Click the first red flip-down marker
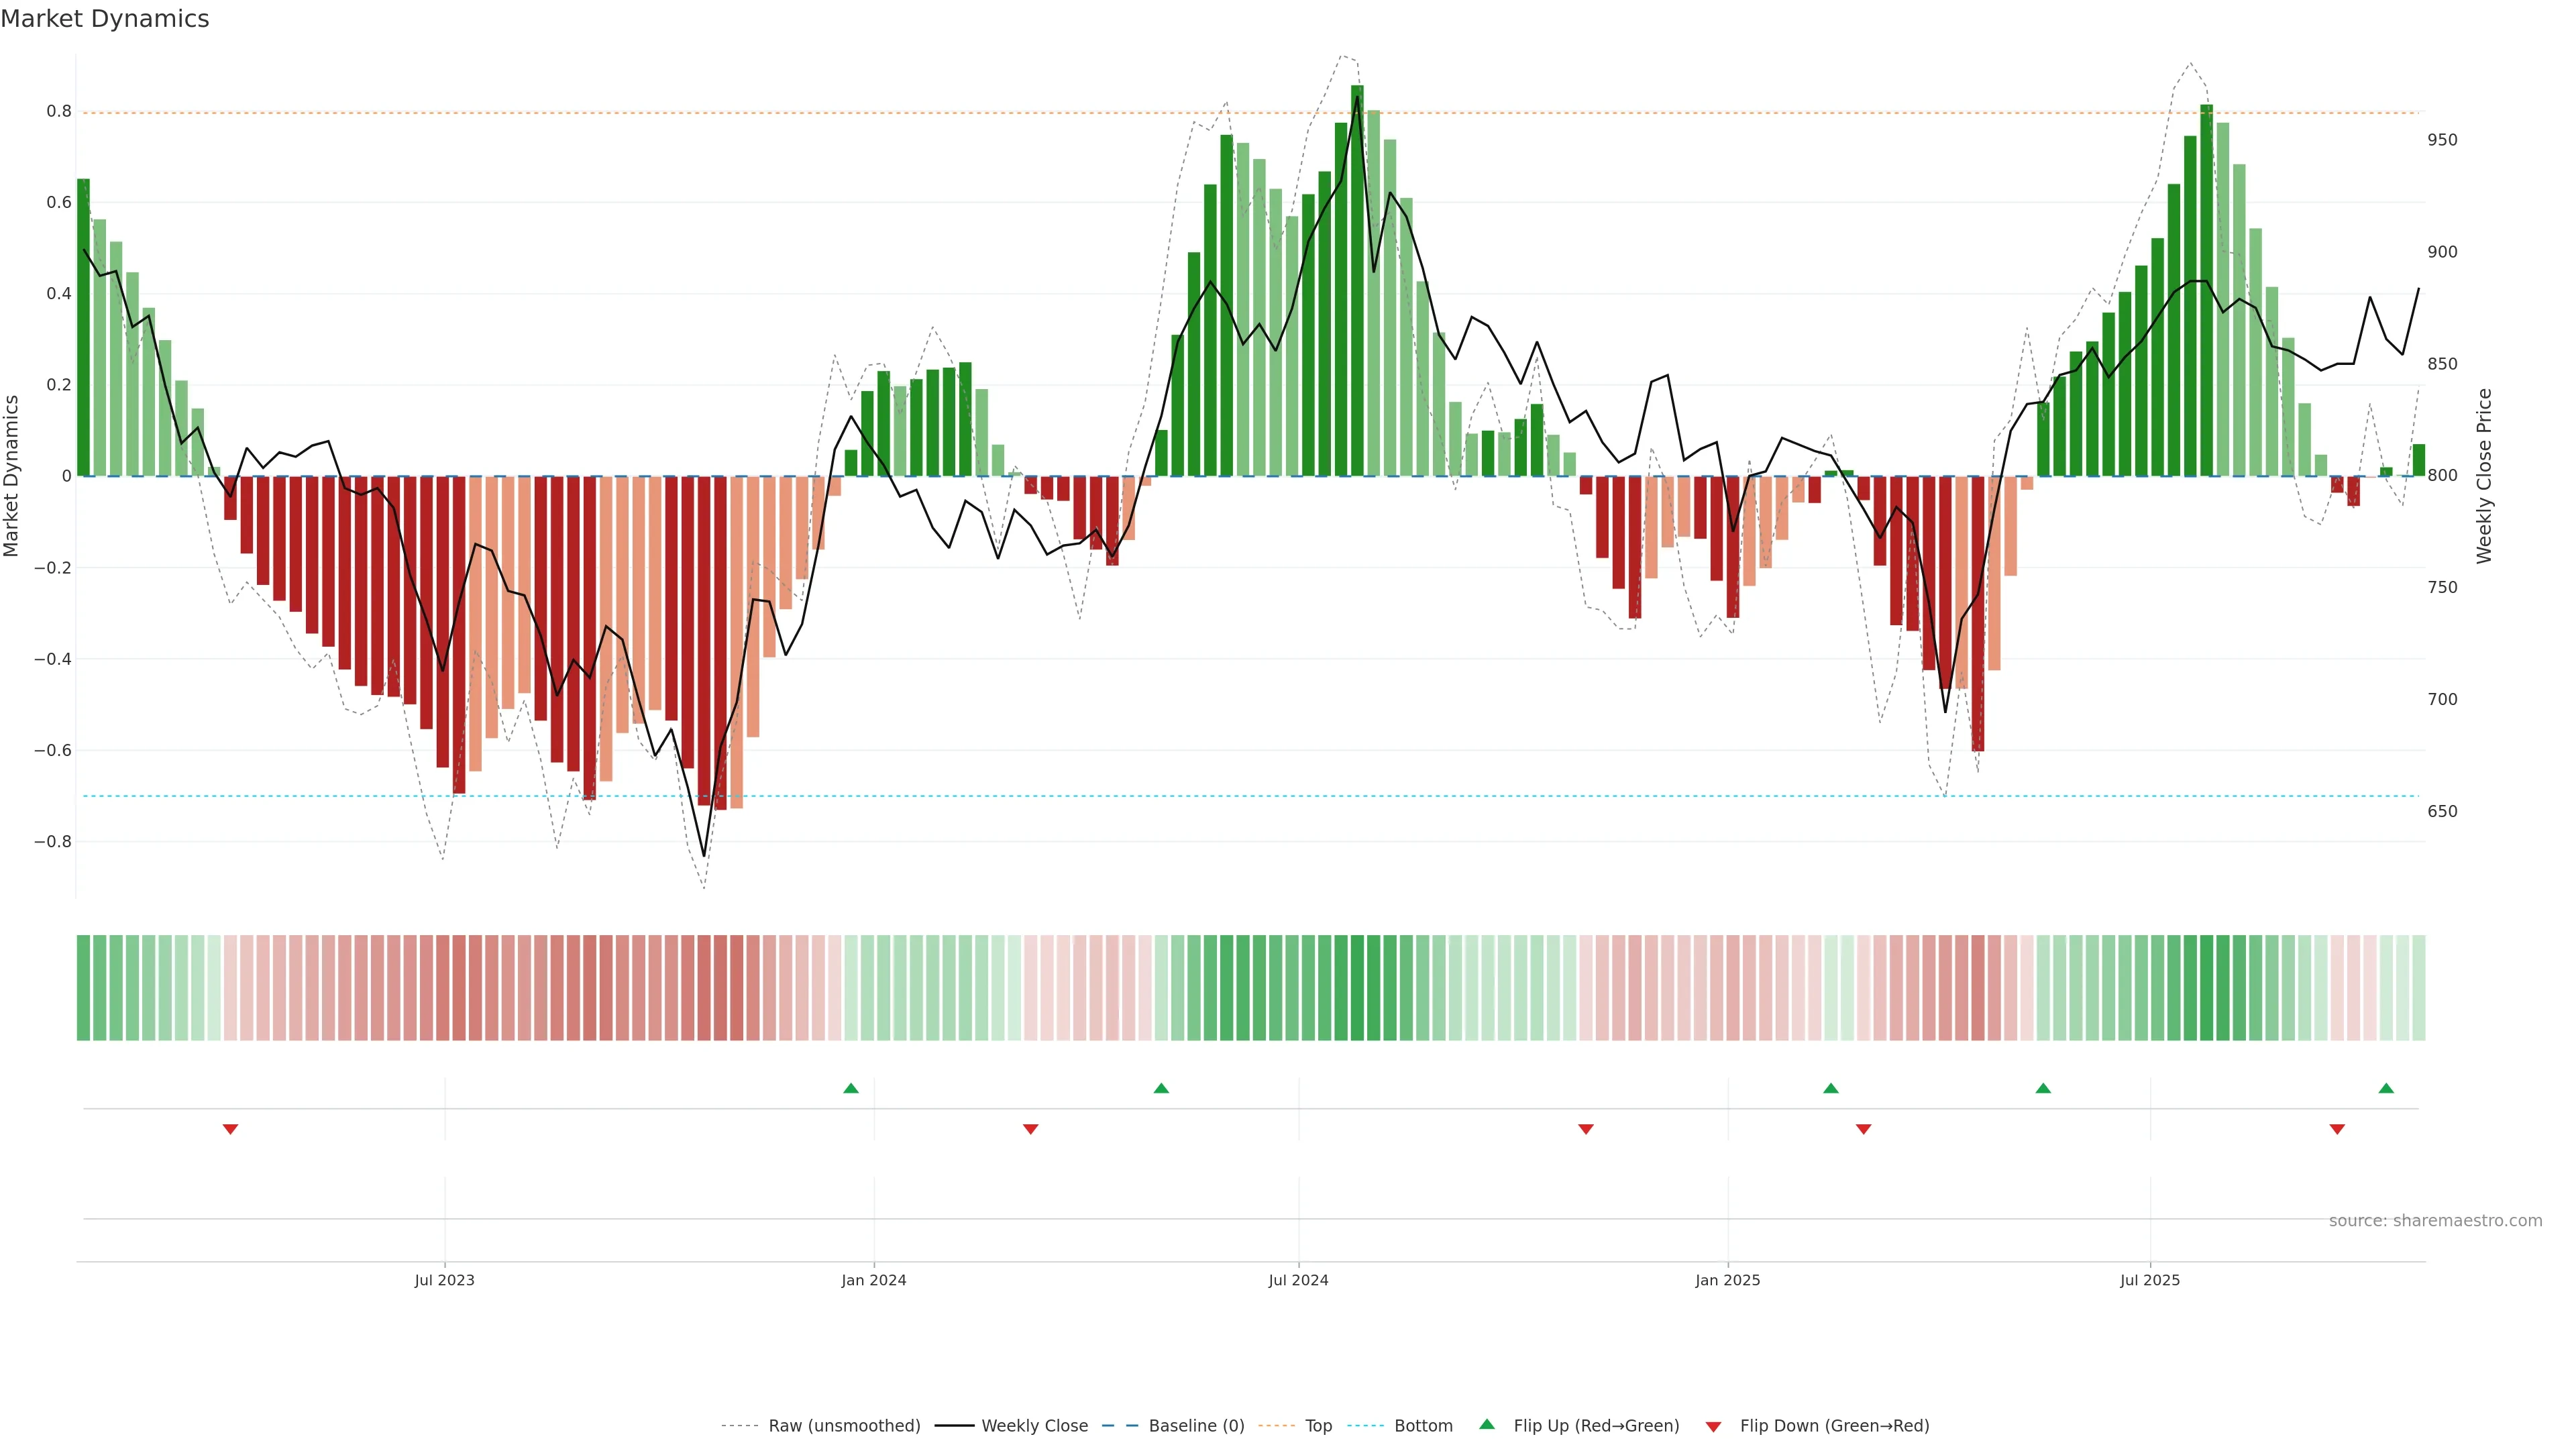2576x1449 pixels. 230,1129
